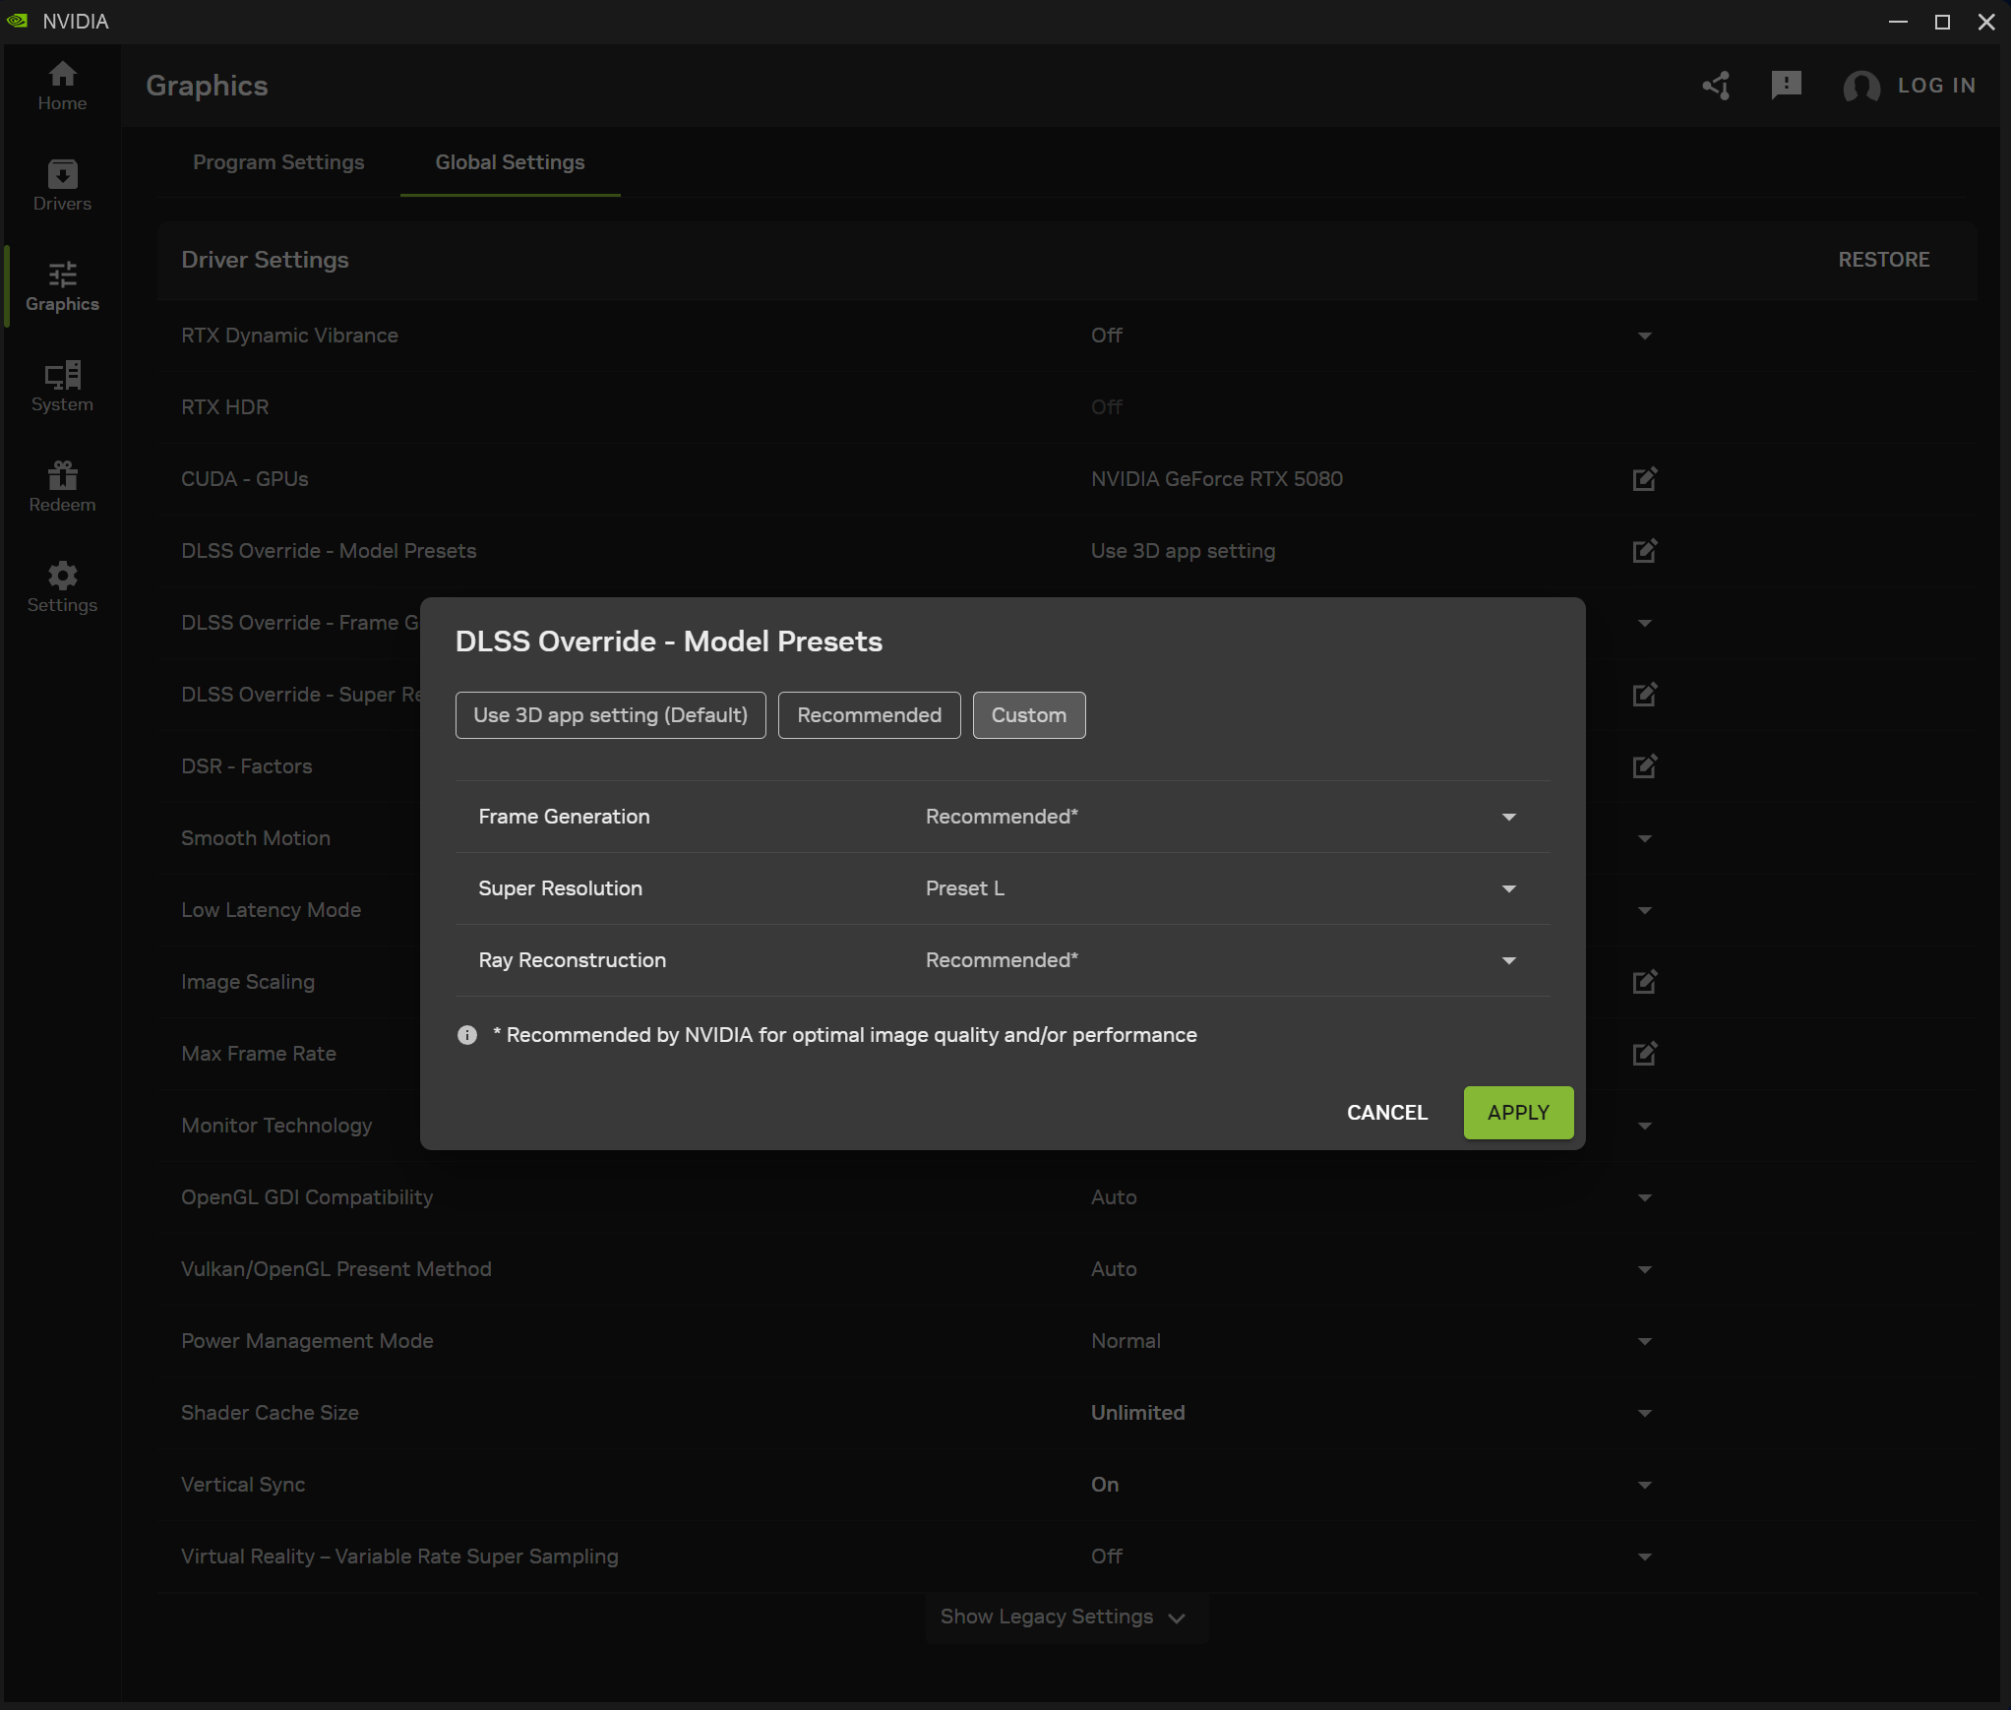Image resolution: width=2011 pixels, height=1710 pixels.
Task: Click the share icon in header
Action: pos(1717,86)
